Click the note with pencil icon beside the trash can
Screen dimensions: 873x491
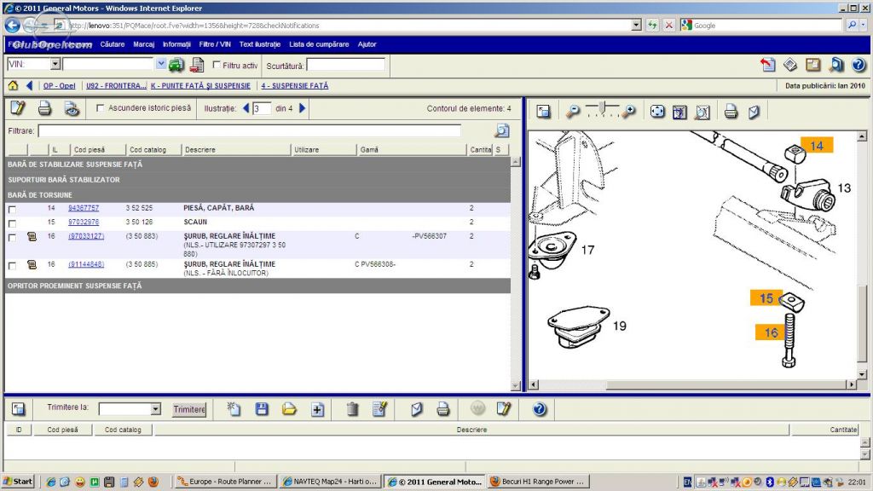[379, 409]
